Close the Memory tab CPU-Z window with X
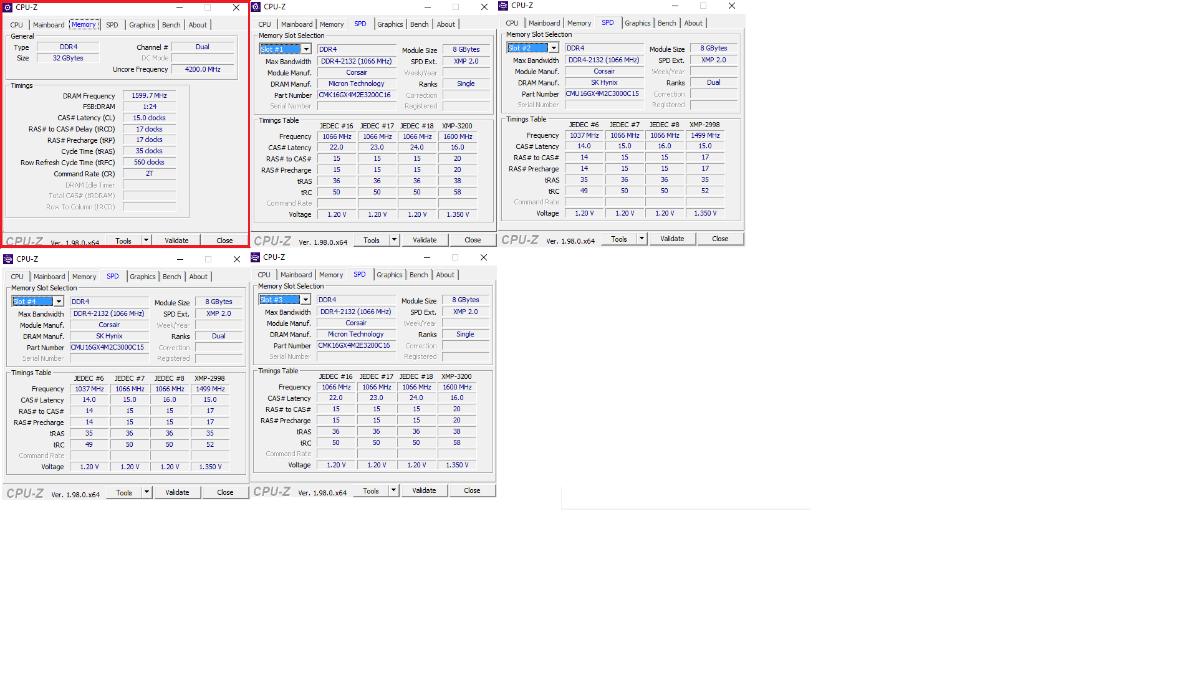 (x=236, y=7)
